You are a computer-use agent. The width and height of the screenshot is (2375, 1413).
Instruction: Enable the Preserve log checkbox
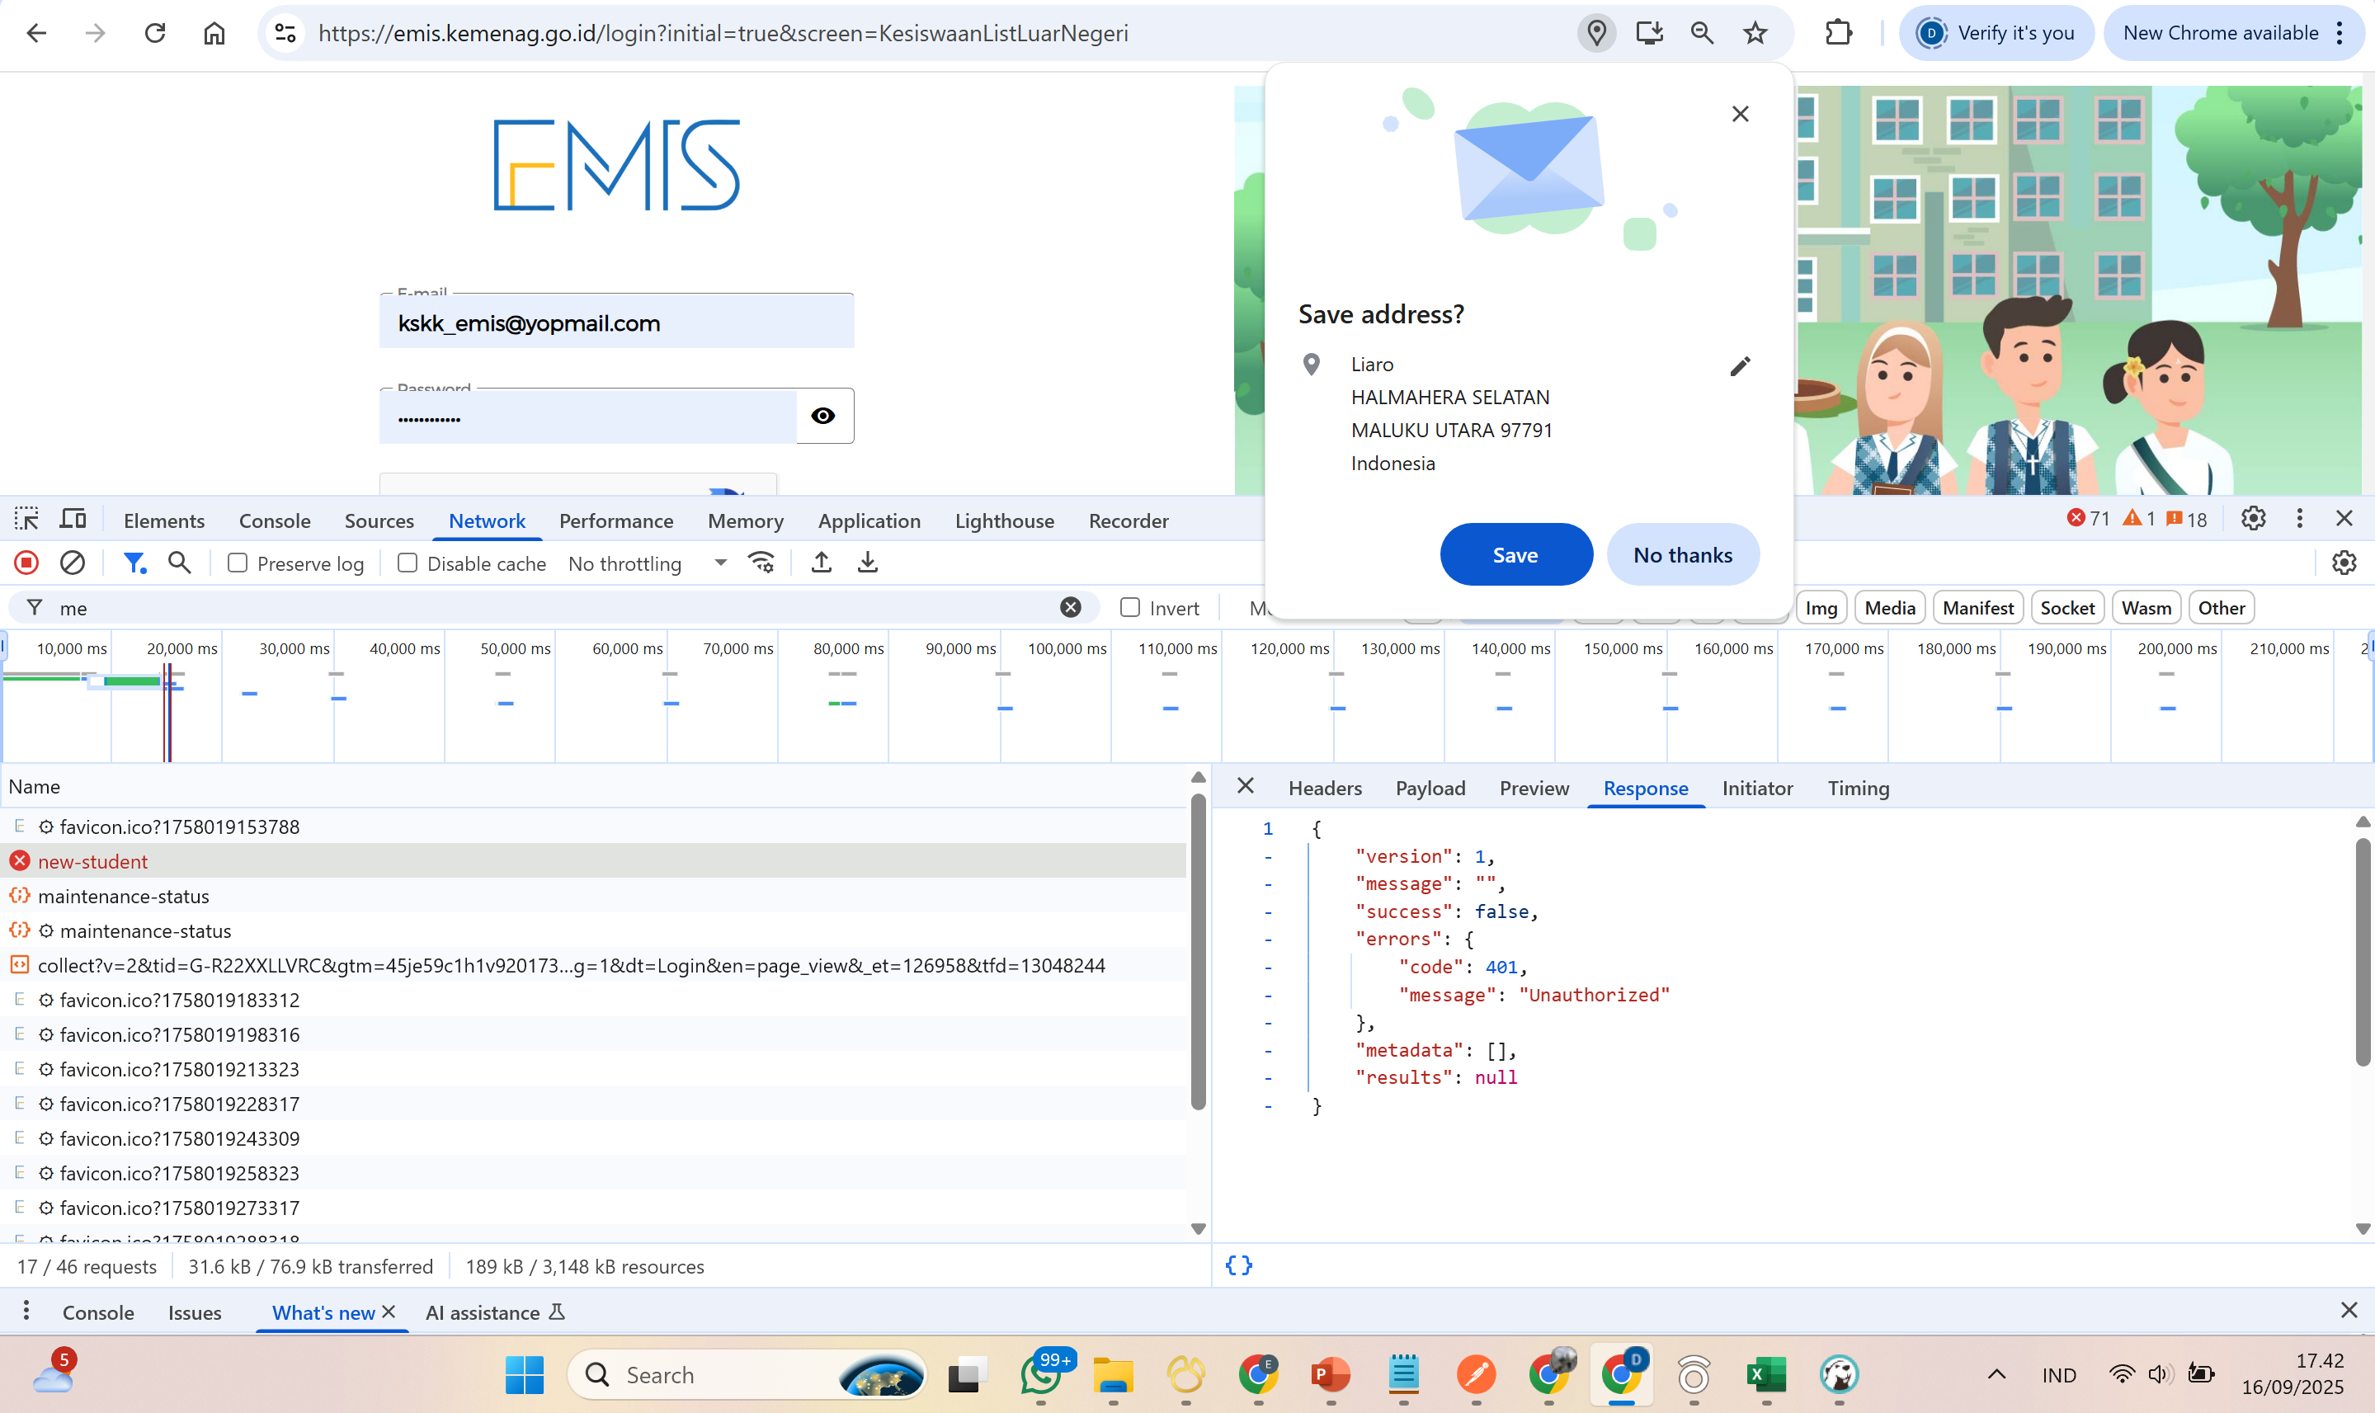238,563
